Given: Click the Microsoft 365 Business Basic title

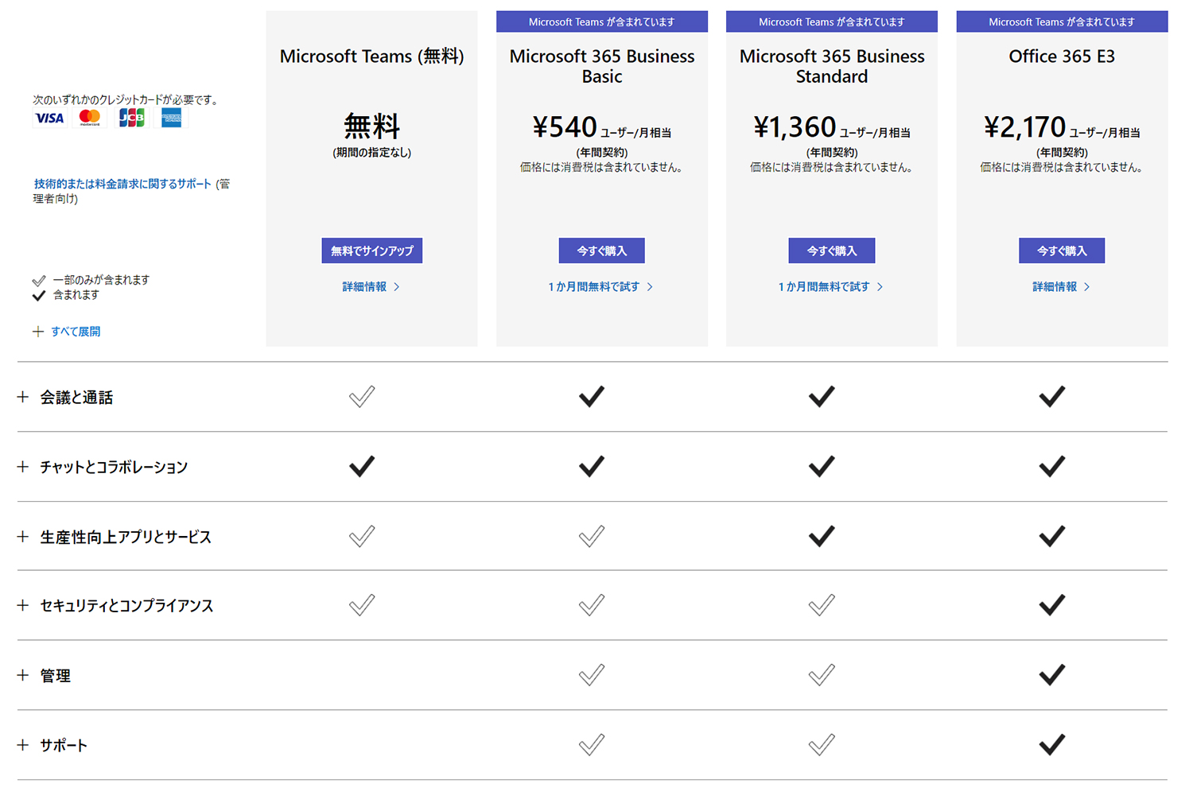Looking at the screenshot, I should (602, 67).
